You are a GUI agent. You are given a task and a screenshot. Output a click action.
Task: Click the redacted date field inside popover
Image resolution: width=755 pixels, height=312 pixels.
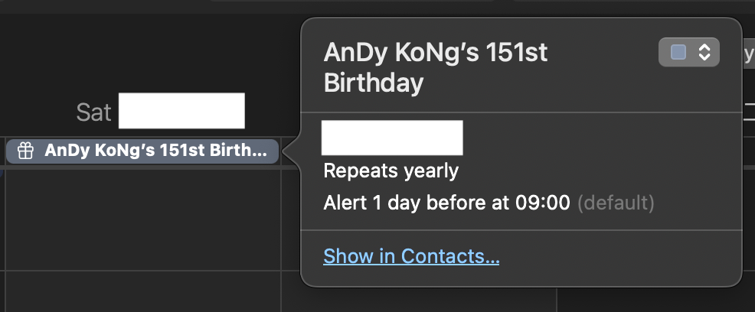pos(392,138)
